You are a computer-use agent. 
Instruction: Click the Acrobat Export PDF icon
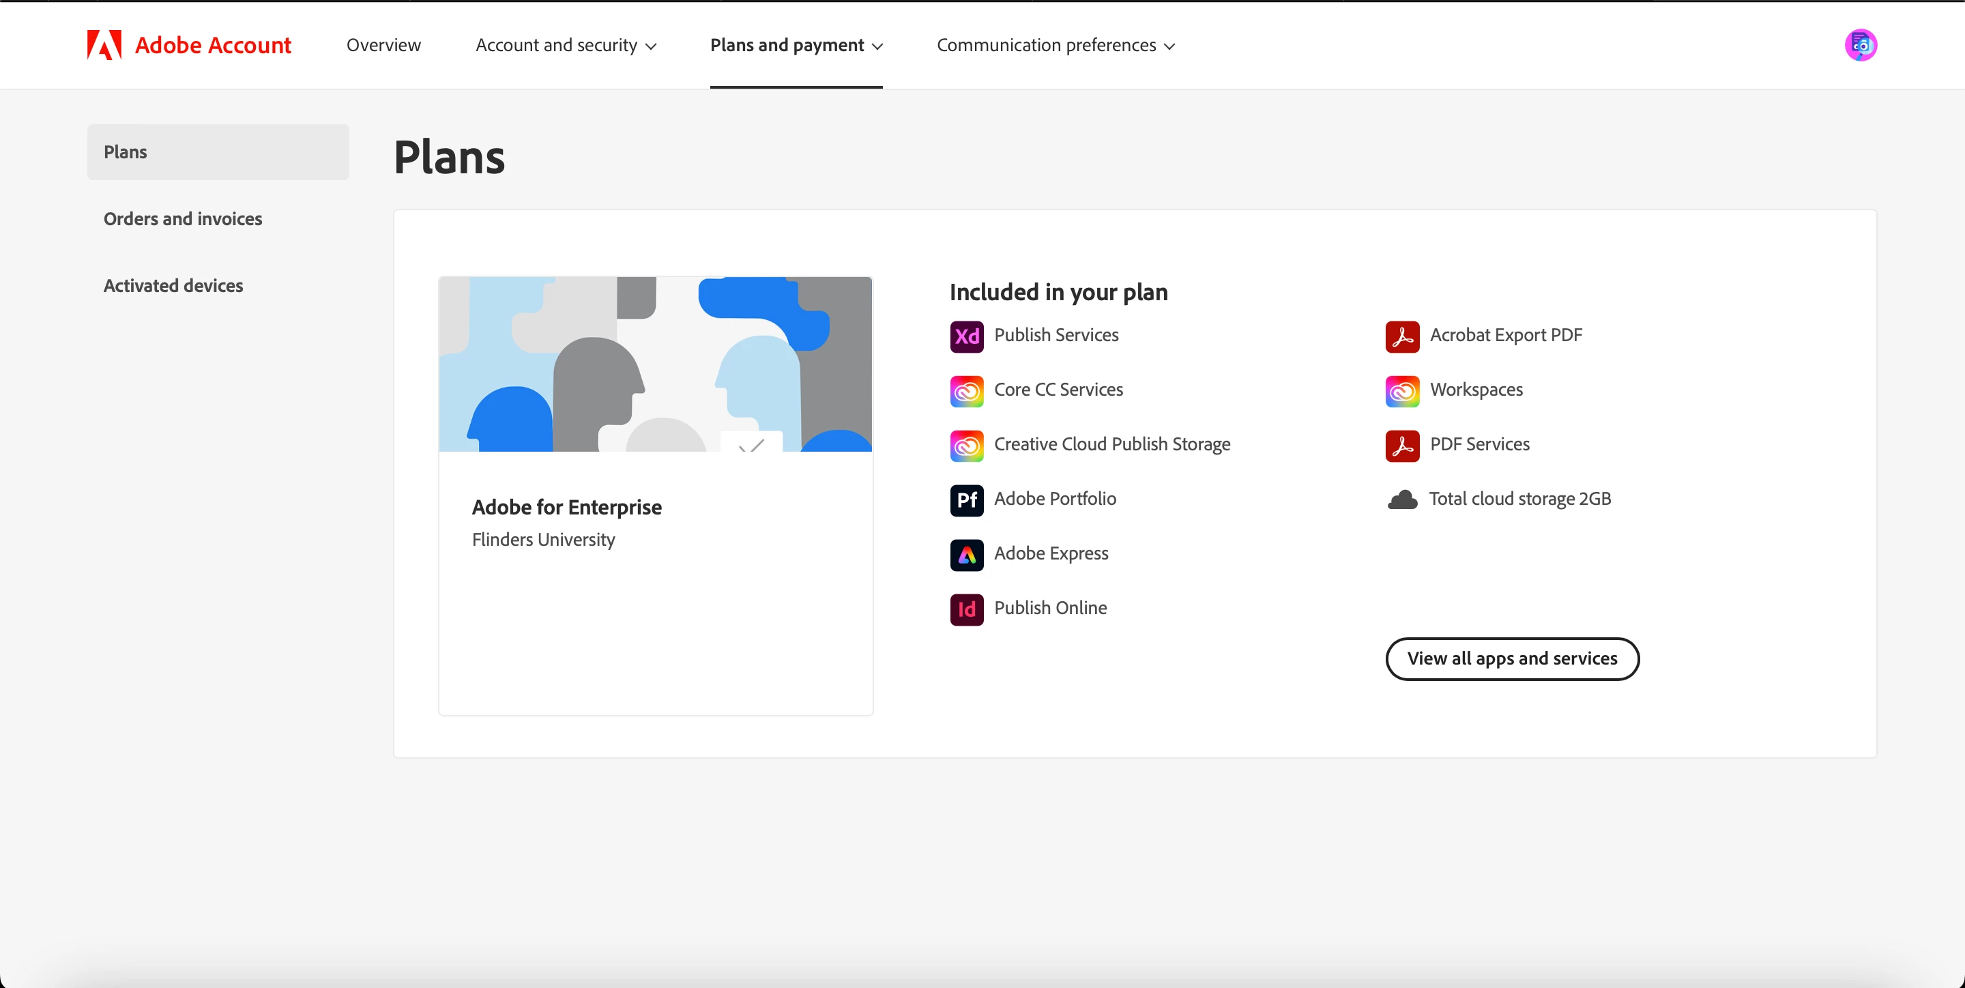[1402, 336]
